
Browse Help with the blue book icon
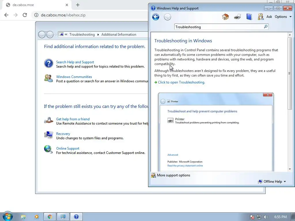pyautogui.click(x=249, y=17)
